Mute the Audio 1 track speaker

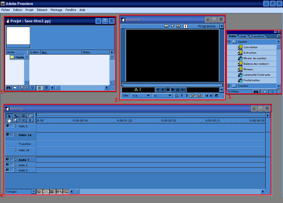(x=7, y=159)
